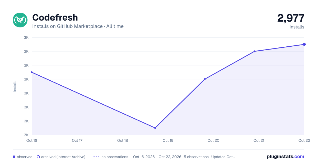Select the Oct 16 data point on chart
Screen dimensions: 317x166
[x=32, y=72]
